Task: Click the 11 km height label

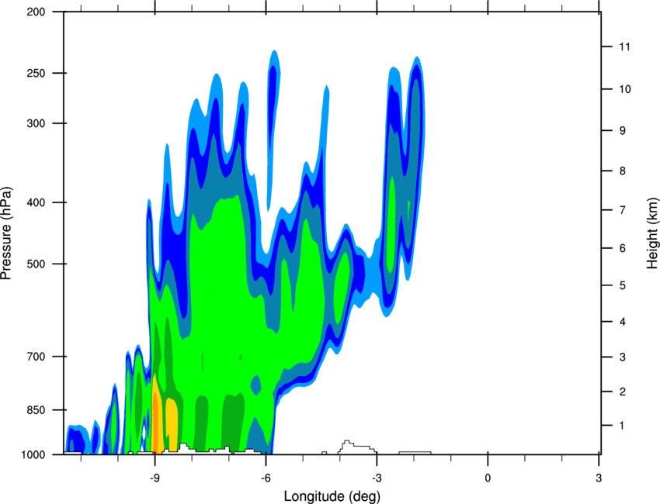Action: [624, 47]
